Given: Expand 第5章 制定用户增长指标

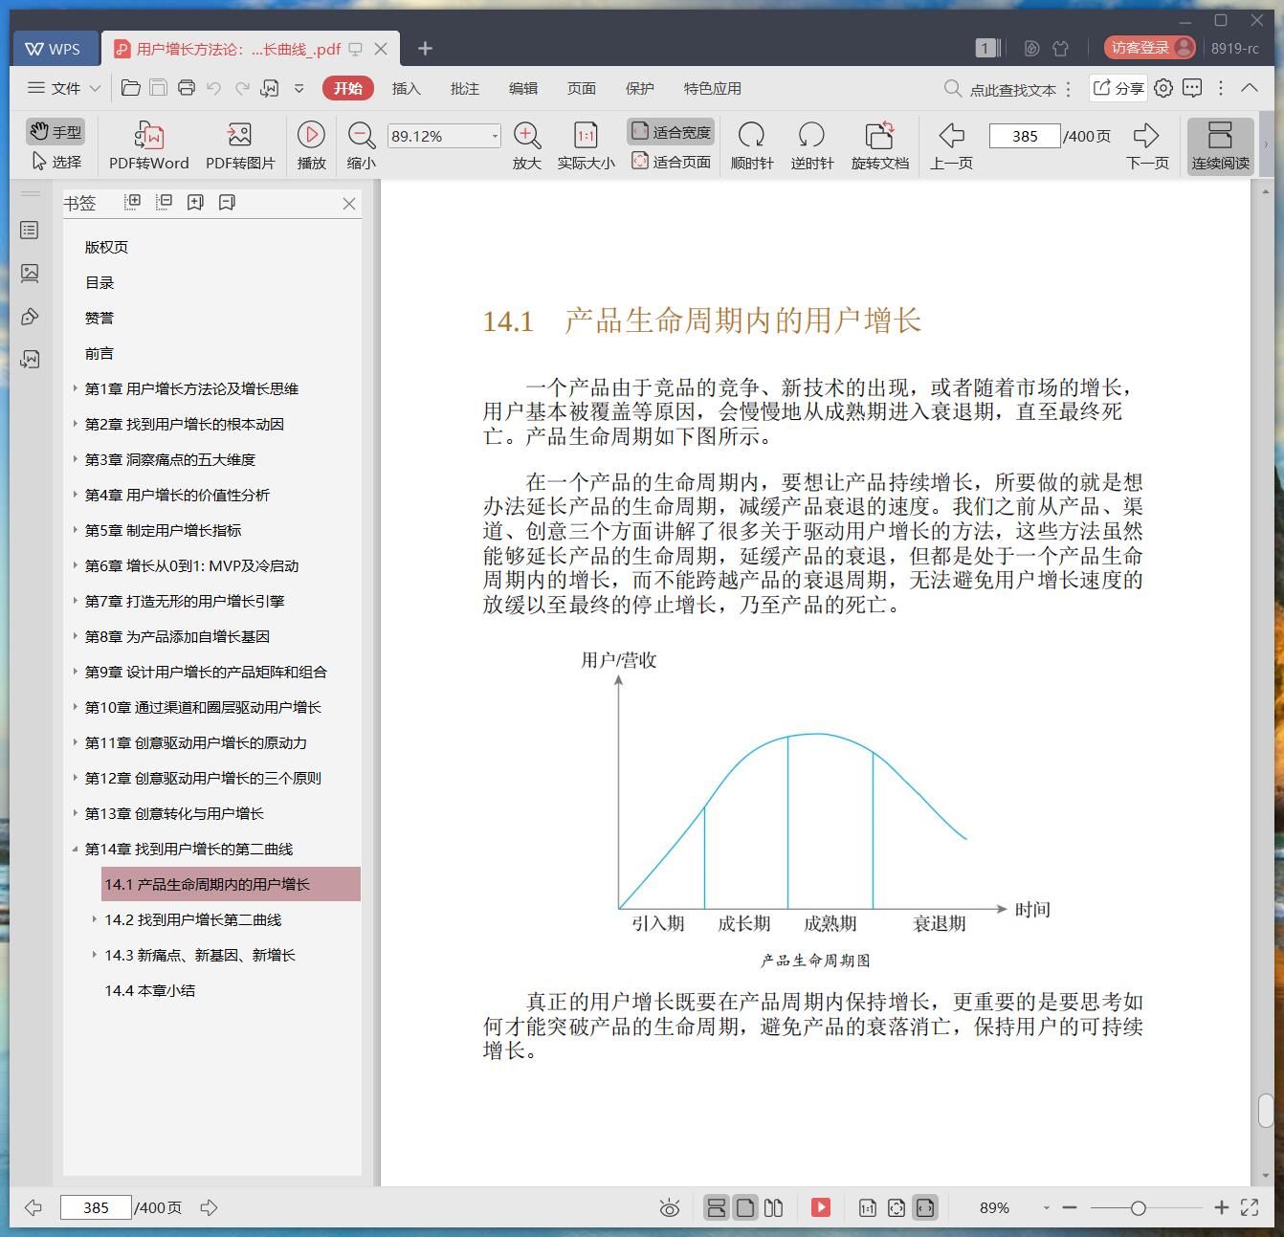Looking at the screenshot, I should click(x=76, y=530).
